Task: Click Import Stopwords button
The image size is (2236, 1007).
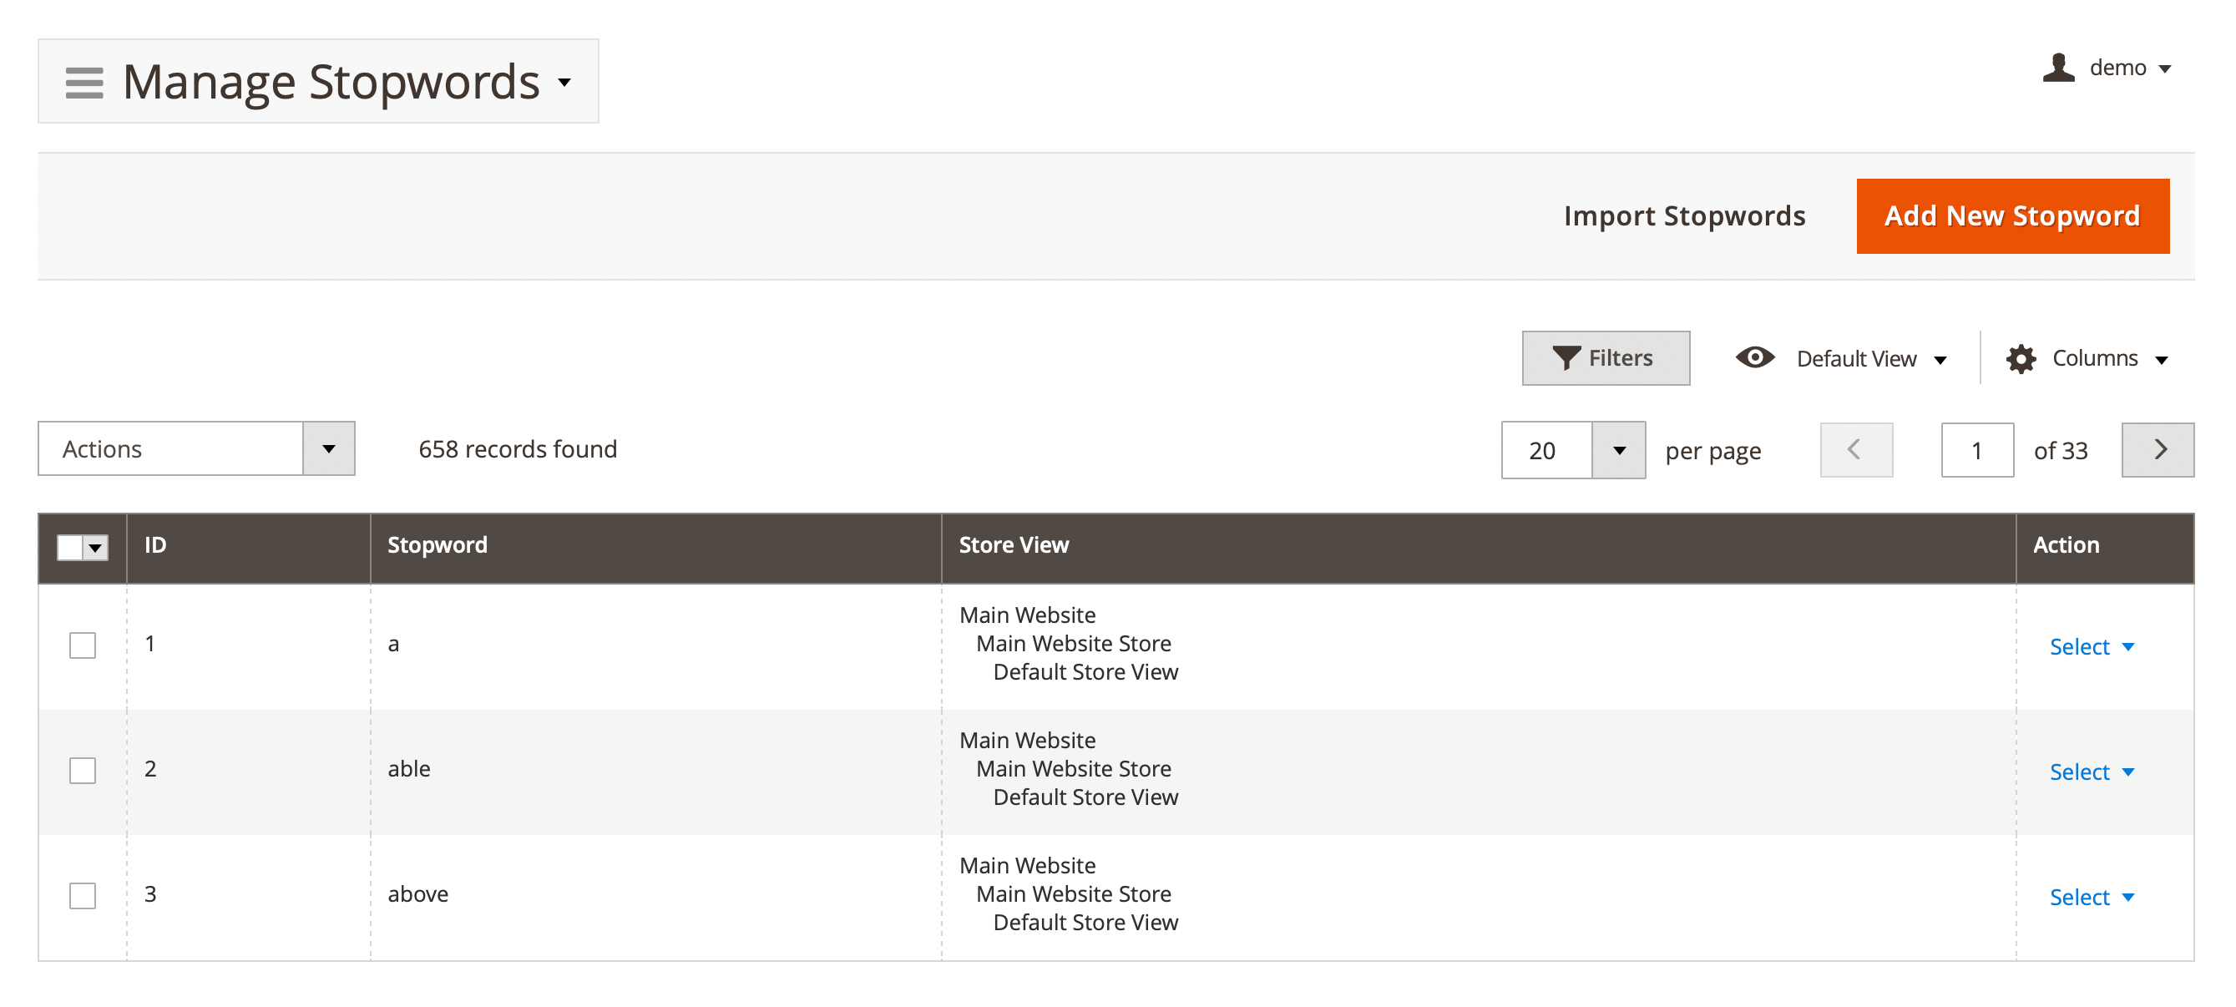Action: 1684,216
